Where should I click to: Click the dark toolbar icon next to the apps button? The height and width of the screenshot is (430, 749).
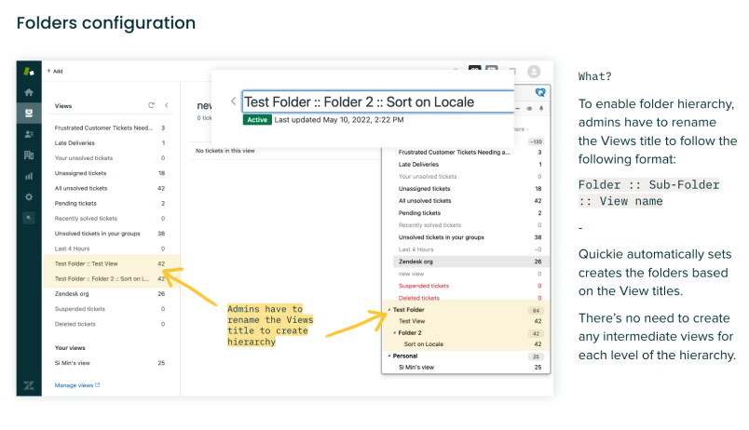tap(475, 69)
